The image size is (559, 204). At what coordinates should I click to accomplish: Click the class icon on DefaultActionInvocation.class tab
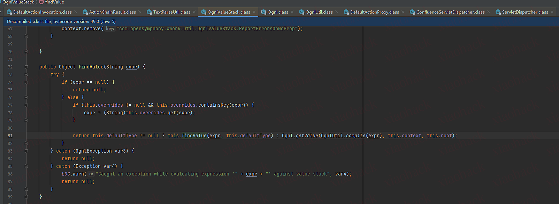pyautogui.click(x=9, y=12)
